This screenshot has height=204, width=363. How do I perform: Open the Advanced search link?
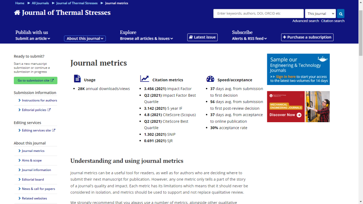(305, 21)
